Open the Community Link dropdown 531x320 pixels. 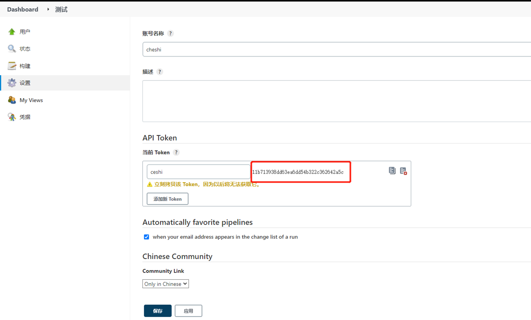[x=166, y=284]
